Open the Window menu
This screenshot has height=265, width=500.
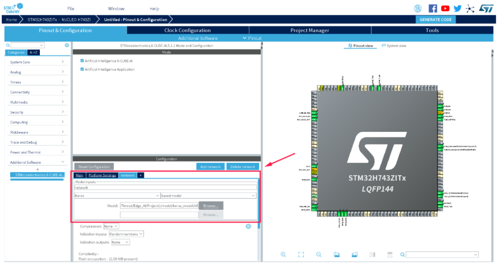pyautogui.click(x=116, y=9)
